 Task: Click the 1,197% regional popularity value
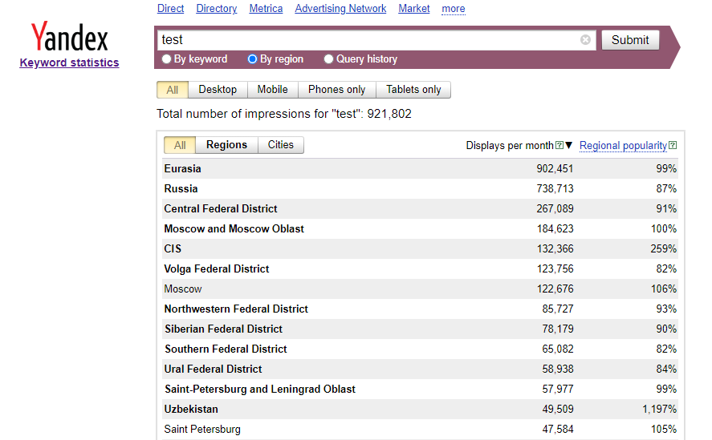659,410
